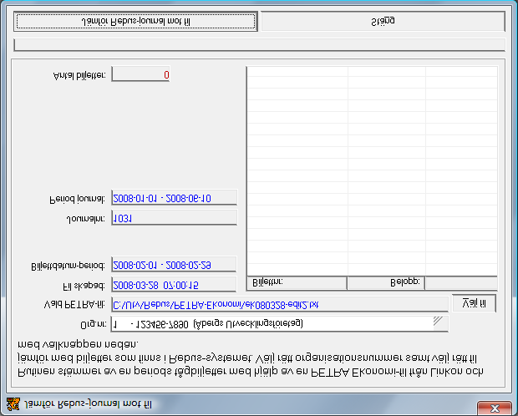
Task: Click the 'Biljettdatum-period:' label
Action: [68, 266]
